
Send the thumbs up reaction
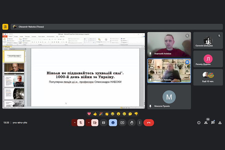(x=95, y=114)
